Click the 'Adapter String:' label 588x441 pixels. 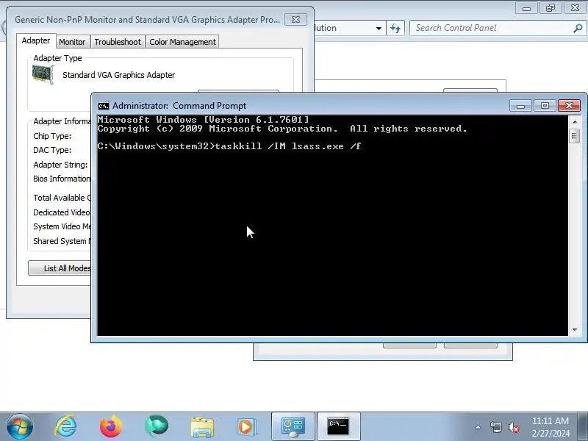coord(60,165)
